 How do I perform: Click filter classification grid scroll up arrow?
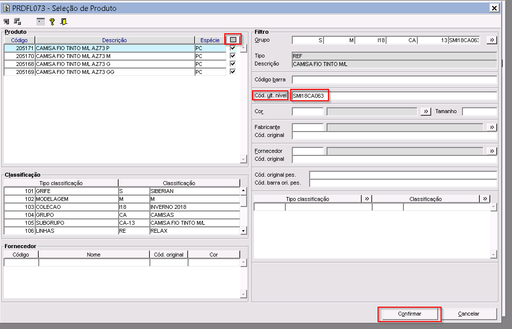[x=493, y=207]
